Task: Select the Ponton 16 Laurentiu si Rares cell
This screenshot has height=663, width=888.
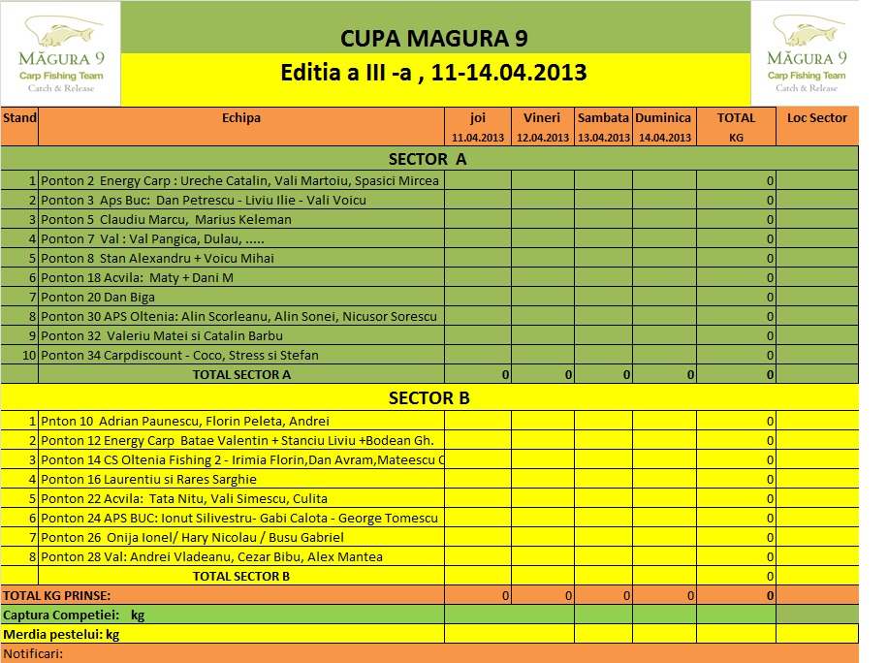Action: (240, 480)
